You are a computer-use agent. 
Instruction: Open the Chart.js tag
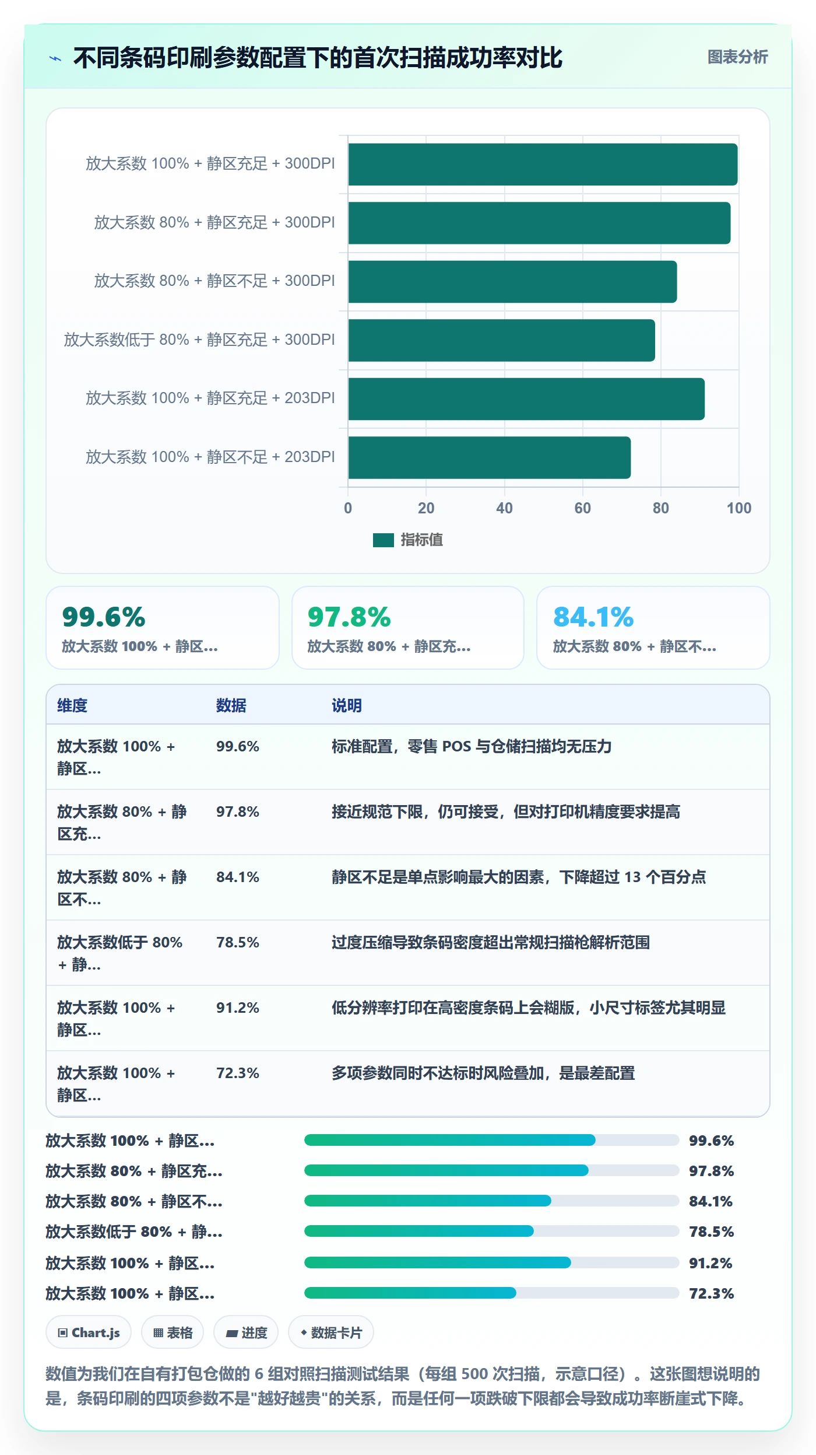coord(89,1332)
